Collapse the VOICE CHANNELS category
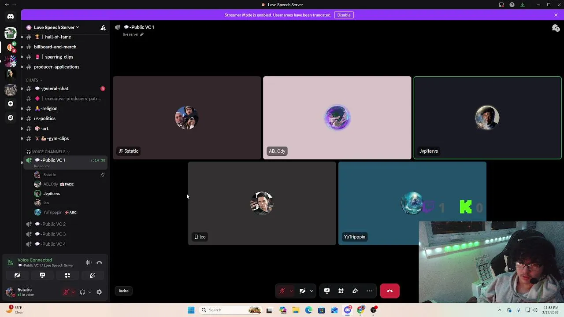This screenshot has width=564, height=317. [48, 152]
